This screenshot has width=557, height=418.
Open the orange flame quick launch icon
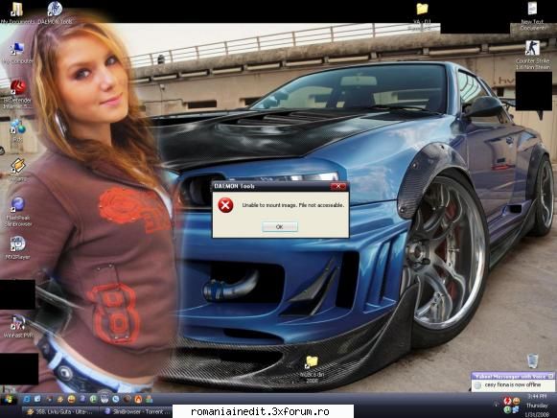pos(138,400)
